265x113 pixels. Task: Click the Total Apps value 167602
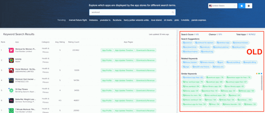tap(252, 34)
